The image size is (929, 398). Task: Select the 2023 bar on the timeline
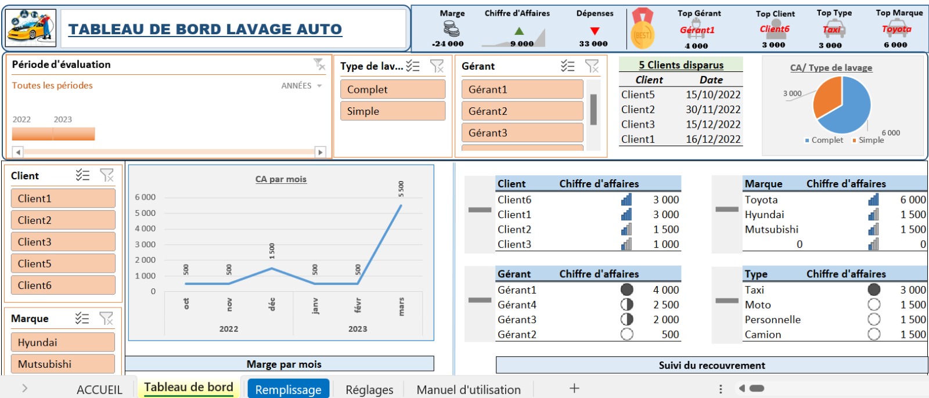pyautogui.click(x=74, y=134)
